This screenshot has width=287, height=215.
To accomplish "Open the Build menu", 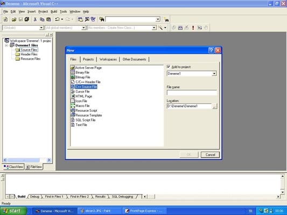I will (x=54, y=11).
